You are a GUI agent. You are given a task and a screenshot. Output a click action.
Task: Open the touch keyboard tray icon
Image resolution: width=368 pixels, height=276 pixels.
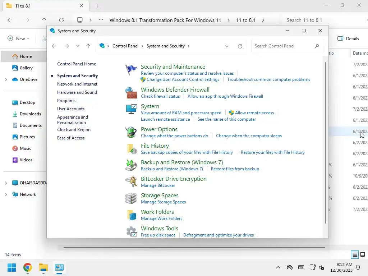click(301, 267)
